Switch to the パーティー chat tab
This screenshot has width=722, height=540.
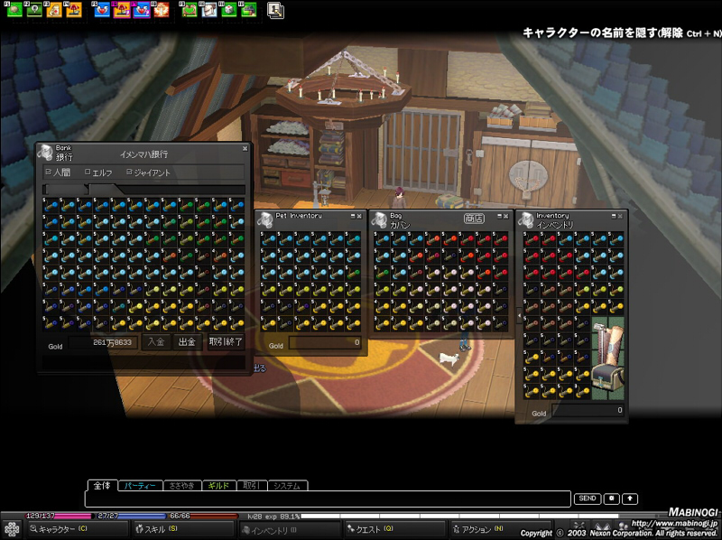(x=140, y=486)
